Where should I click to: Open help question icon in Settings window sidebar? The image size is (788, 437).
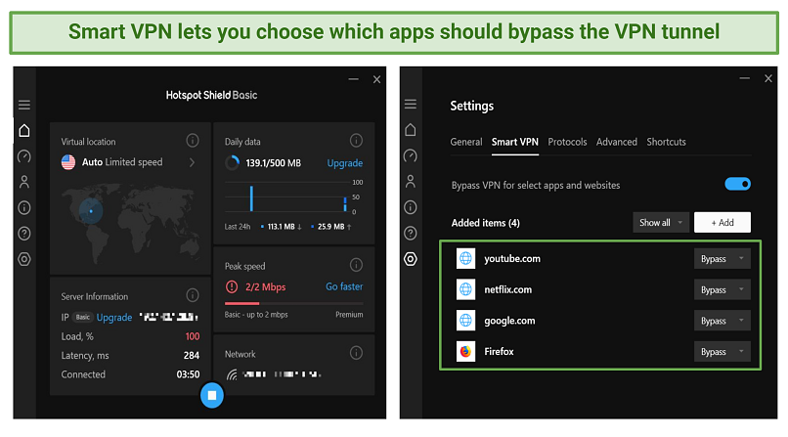pyautogui.click(x=411, y=233)
